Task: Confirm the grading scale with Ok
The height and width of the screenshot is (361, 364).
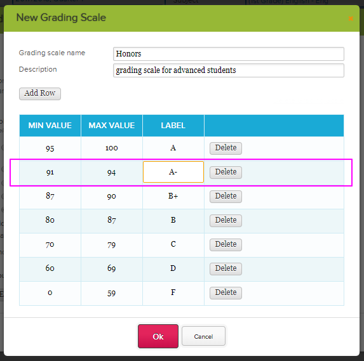Action: (x=158, y=336)
